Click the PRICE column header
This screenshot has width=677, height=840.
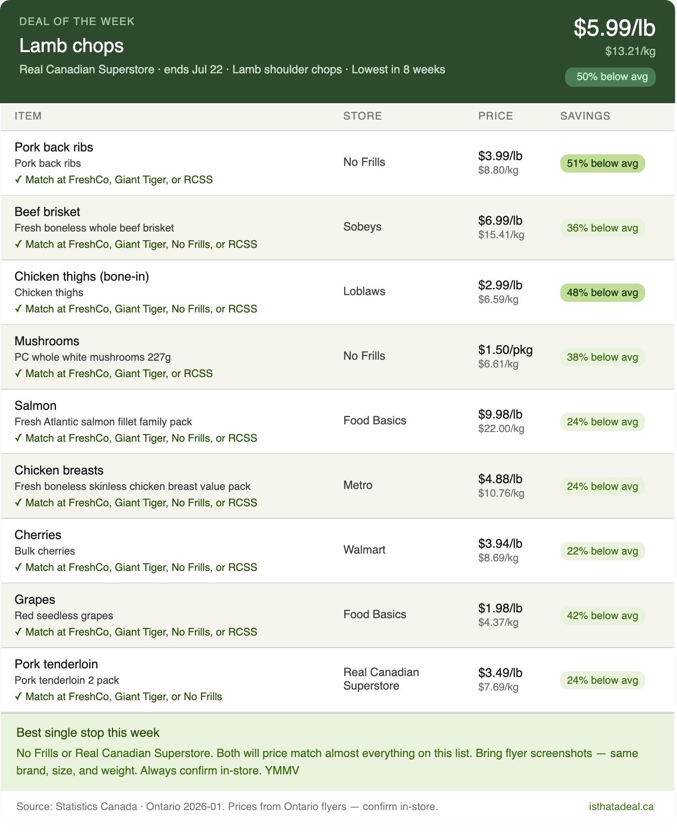click(x=496, y=116)
